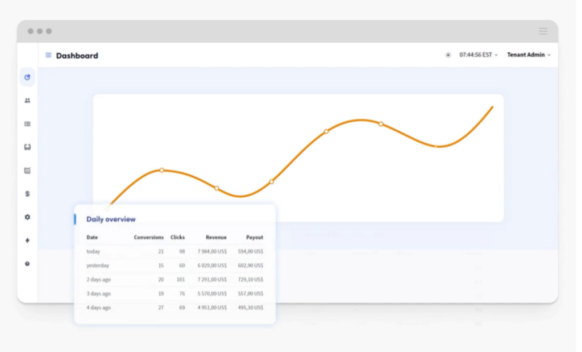Open the users sidebar icon
The width and height of the screenshot is (582, 352).
[x=27, y=101]
